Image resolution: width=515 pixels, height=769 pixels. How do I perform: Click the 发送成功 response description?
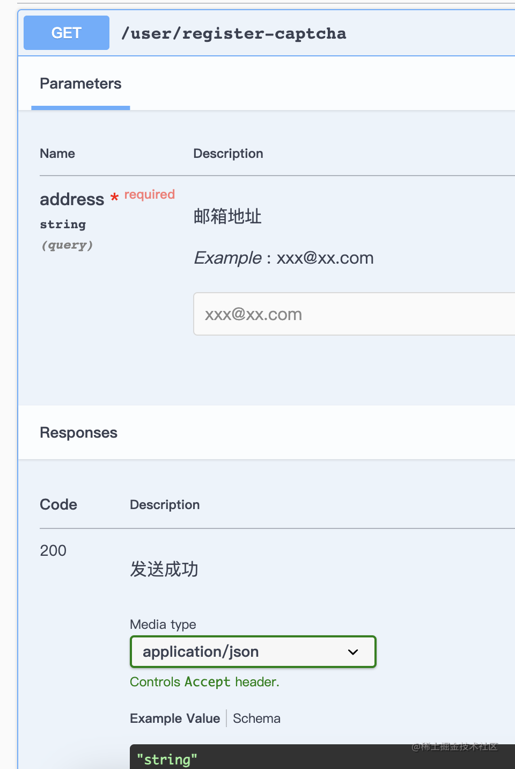click(x=164, y=569)
